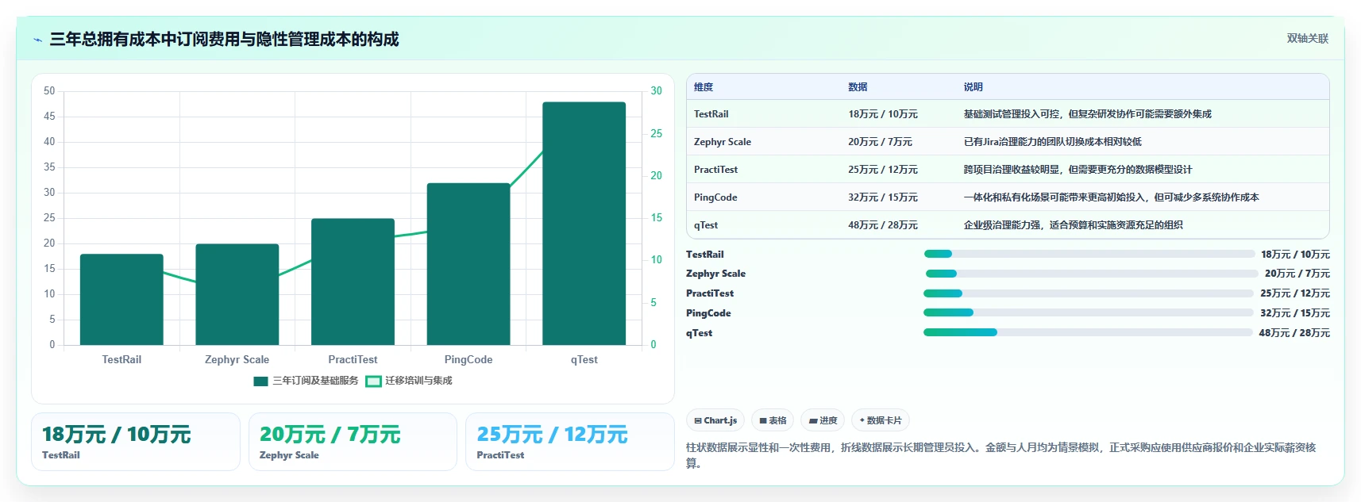Open the PractiTest summary card
This screenshot has width=1361, height=502.
click(569, 442)
